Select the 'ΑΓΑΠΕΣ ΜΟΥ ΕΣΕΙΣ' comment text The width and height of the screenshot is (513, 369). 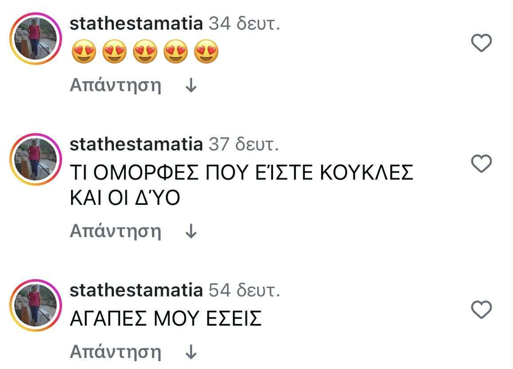(x=166, y=319)
